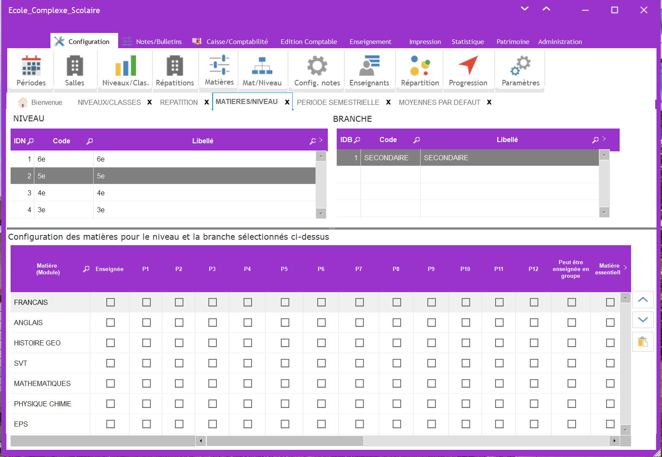Click the up chevron beside the subjects grid
The height and width of the screenshot is (457, 662).
pos(643,300)
